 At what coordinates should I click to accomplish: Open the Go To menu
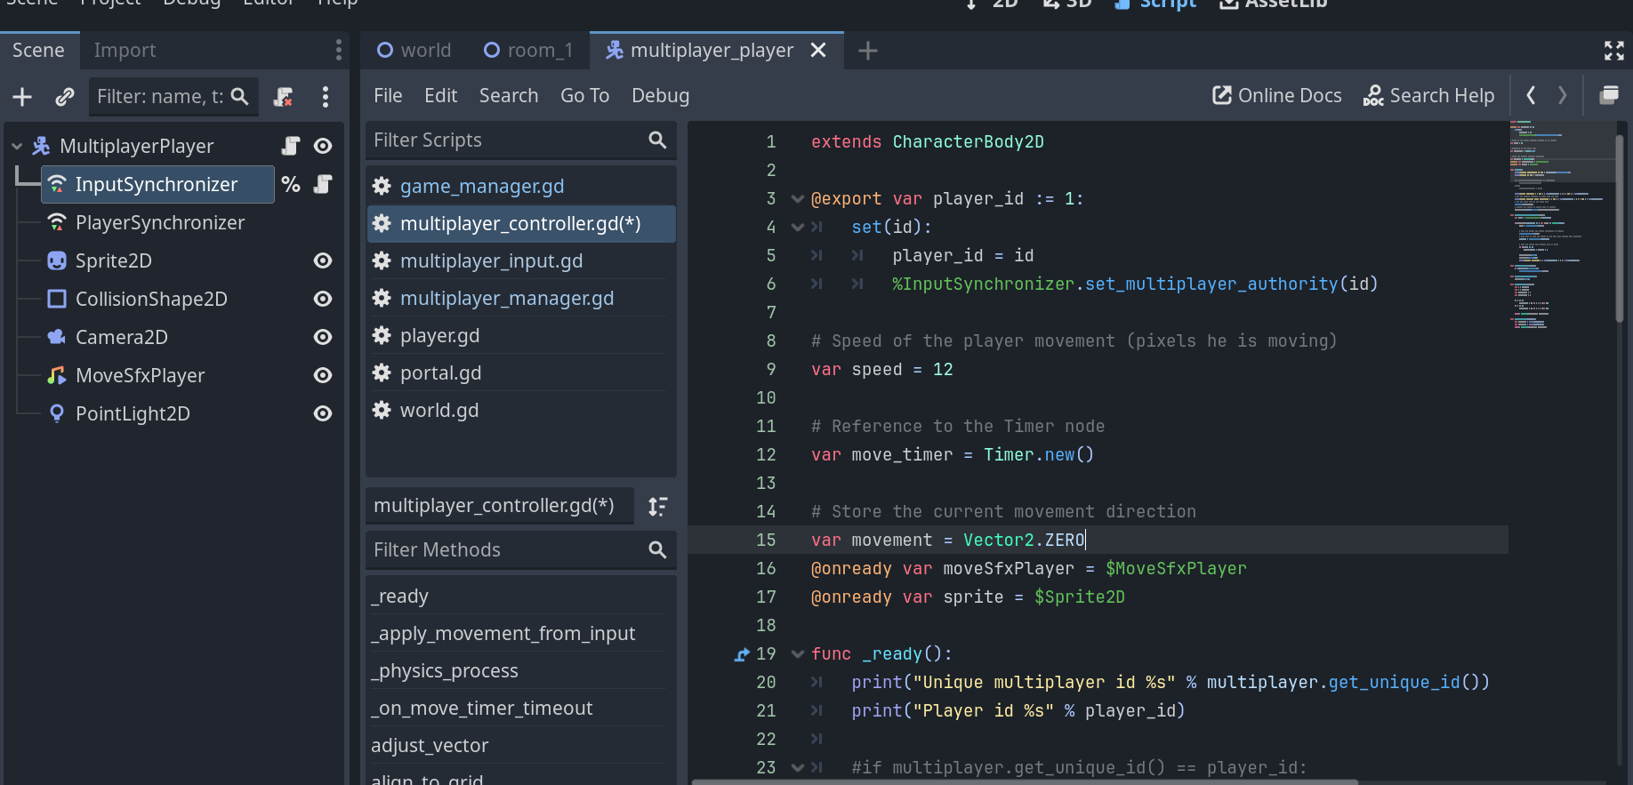[584, 95]
